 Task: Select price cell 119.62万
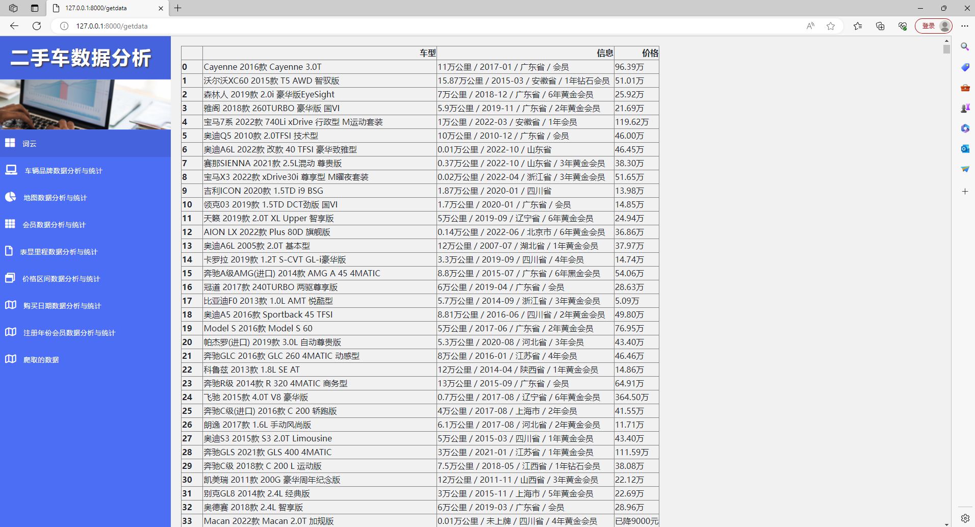[636, 122]
